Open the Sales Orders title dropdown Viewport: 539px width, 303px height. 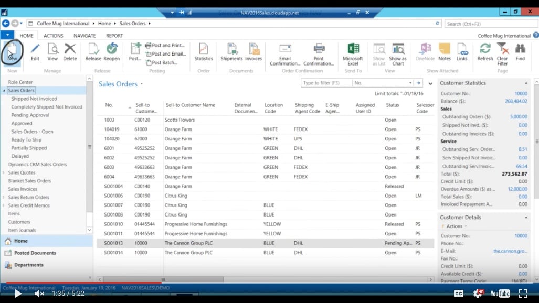coord(141,84)
